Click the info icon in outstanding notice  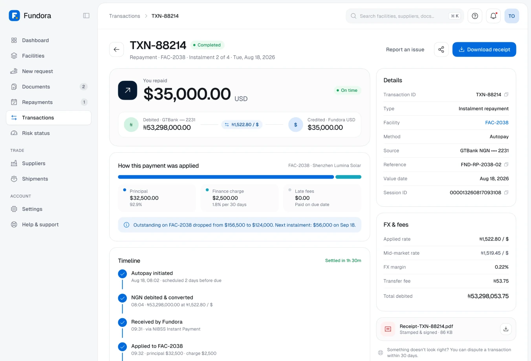point(126,225)
